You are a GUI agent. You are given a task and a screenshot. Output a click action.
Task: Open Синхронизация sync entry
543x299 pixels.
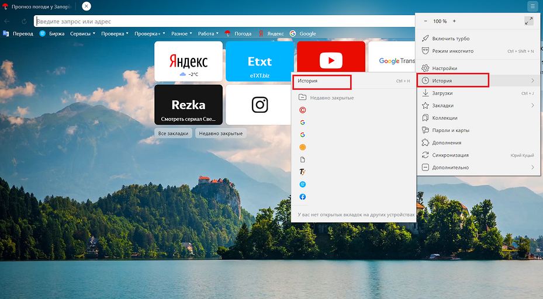[478, 155]
